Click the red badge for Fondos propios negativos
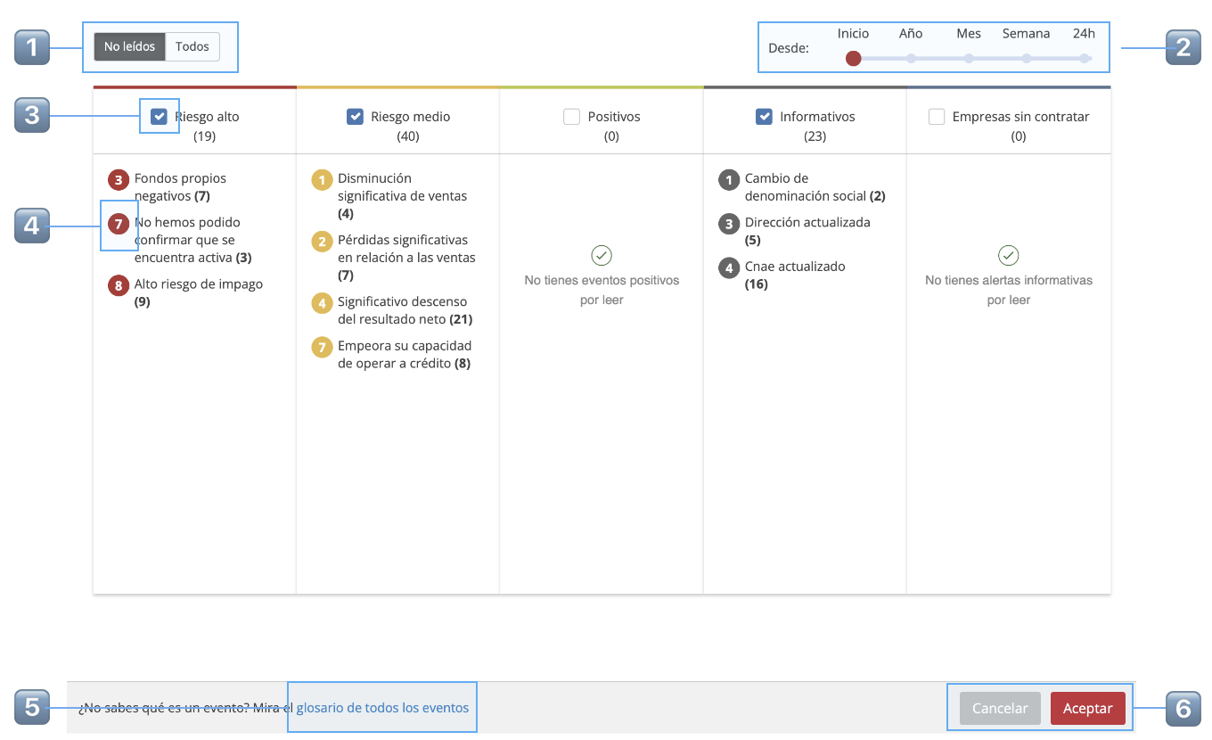The image size is (1212, 740). click(117, 179)
